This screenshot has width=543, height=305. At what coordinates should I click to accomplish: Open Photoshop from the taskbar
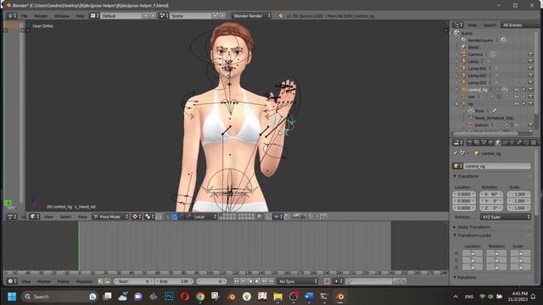pyautogui.click(x=169, y=297)
